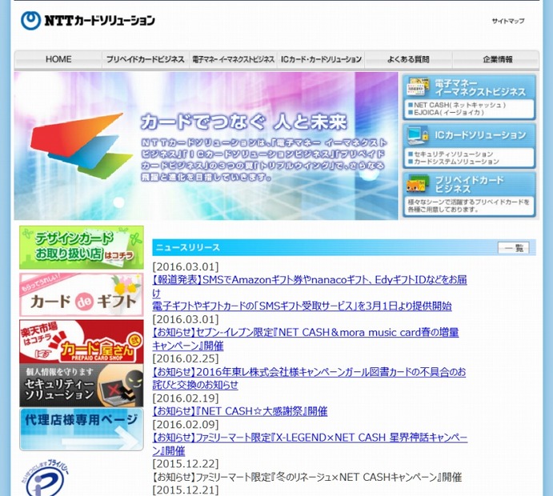Select カードシステムソリューション link

(454, 162)
